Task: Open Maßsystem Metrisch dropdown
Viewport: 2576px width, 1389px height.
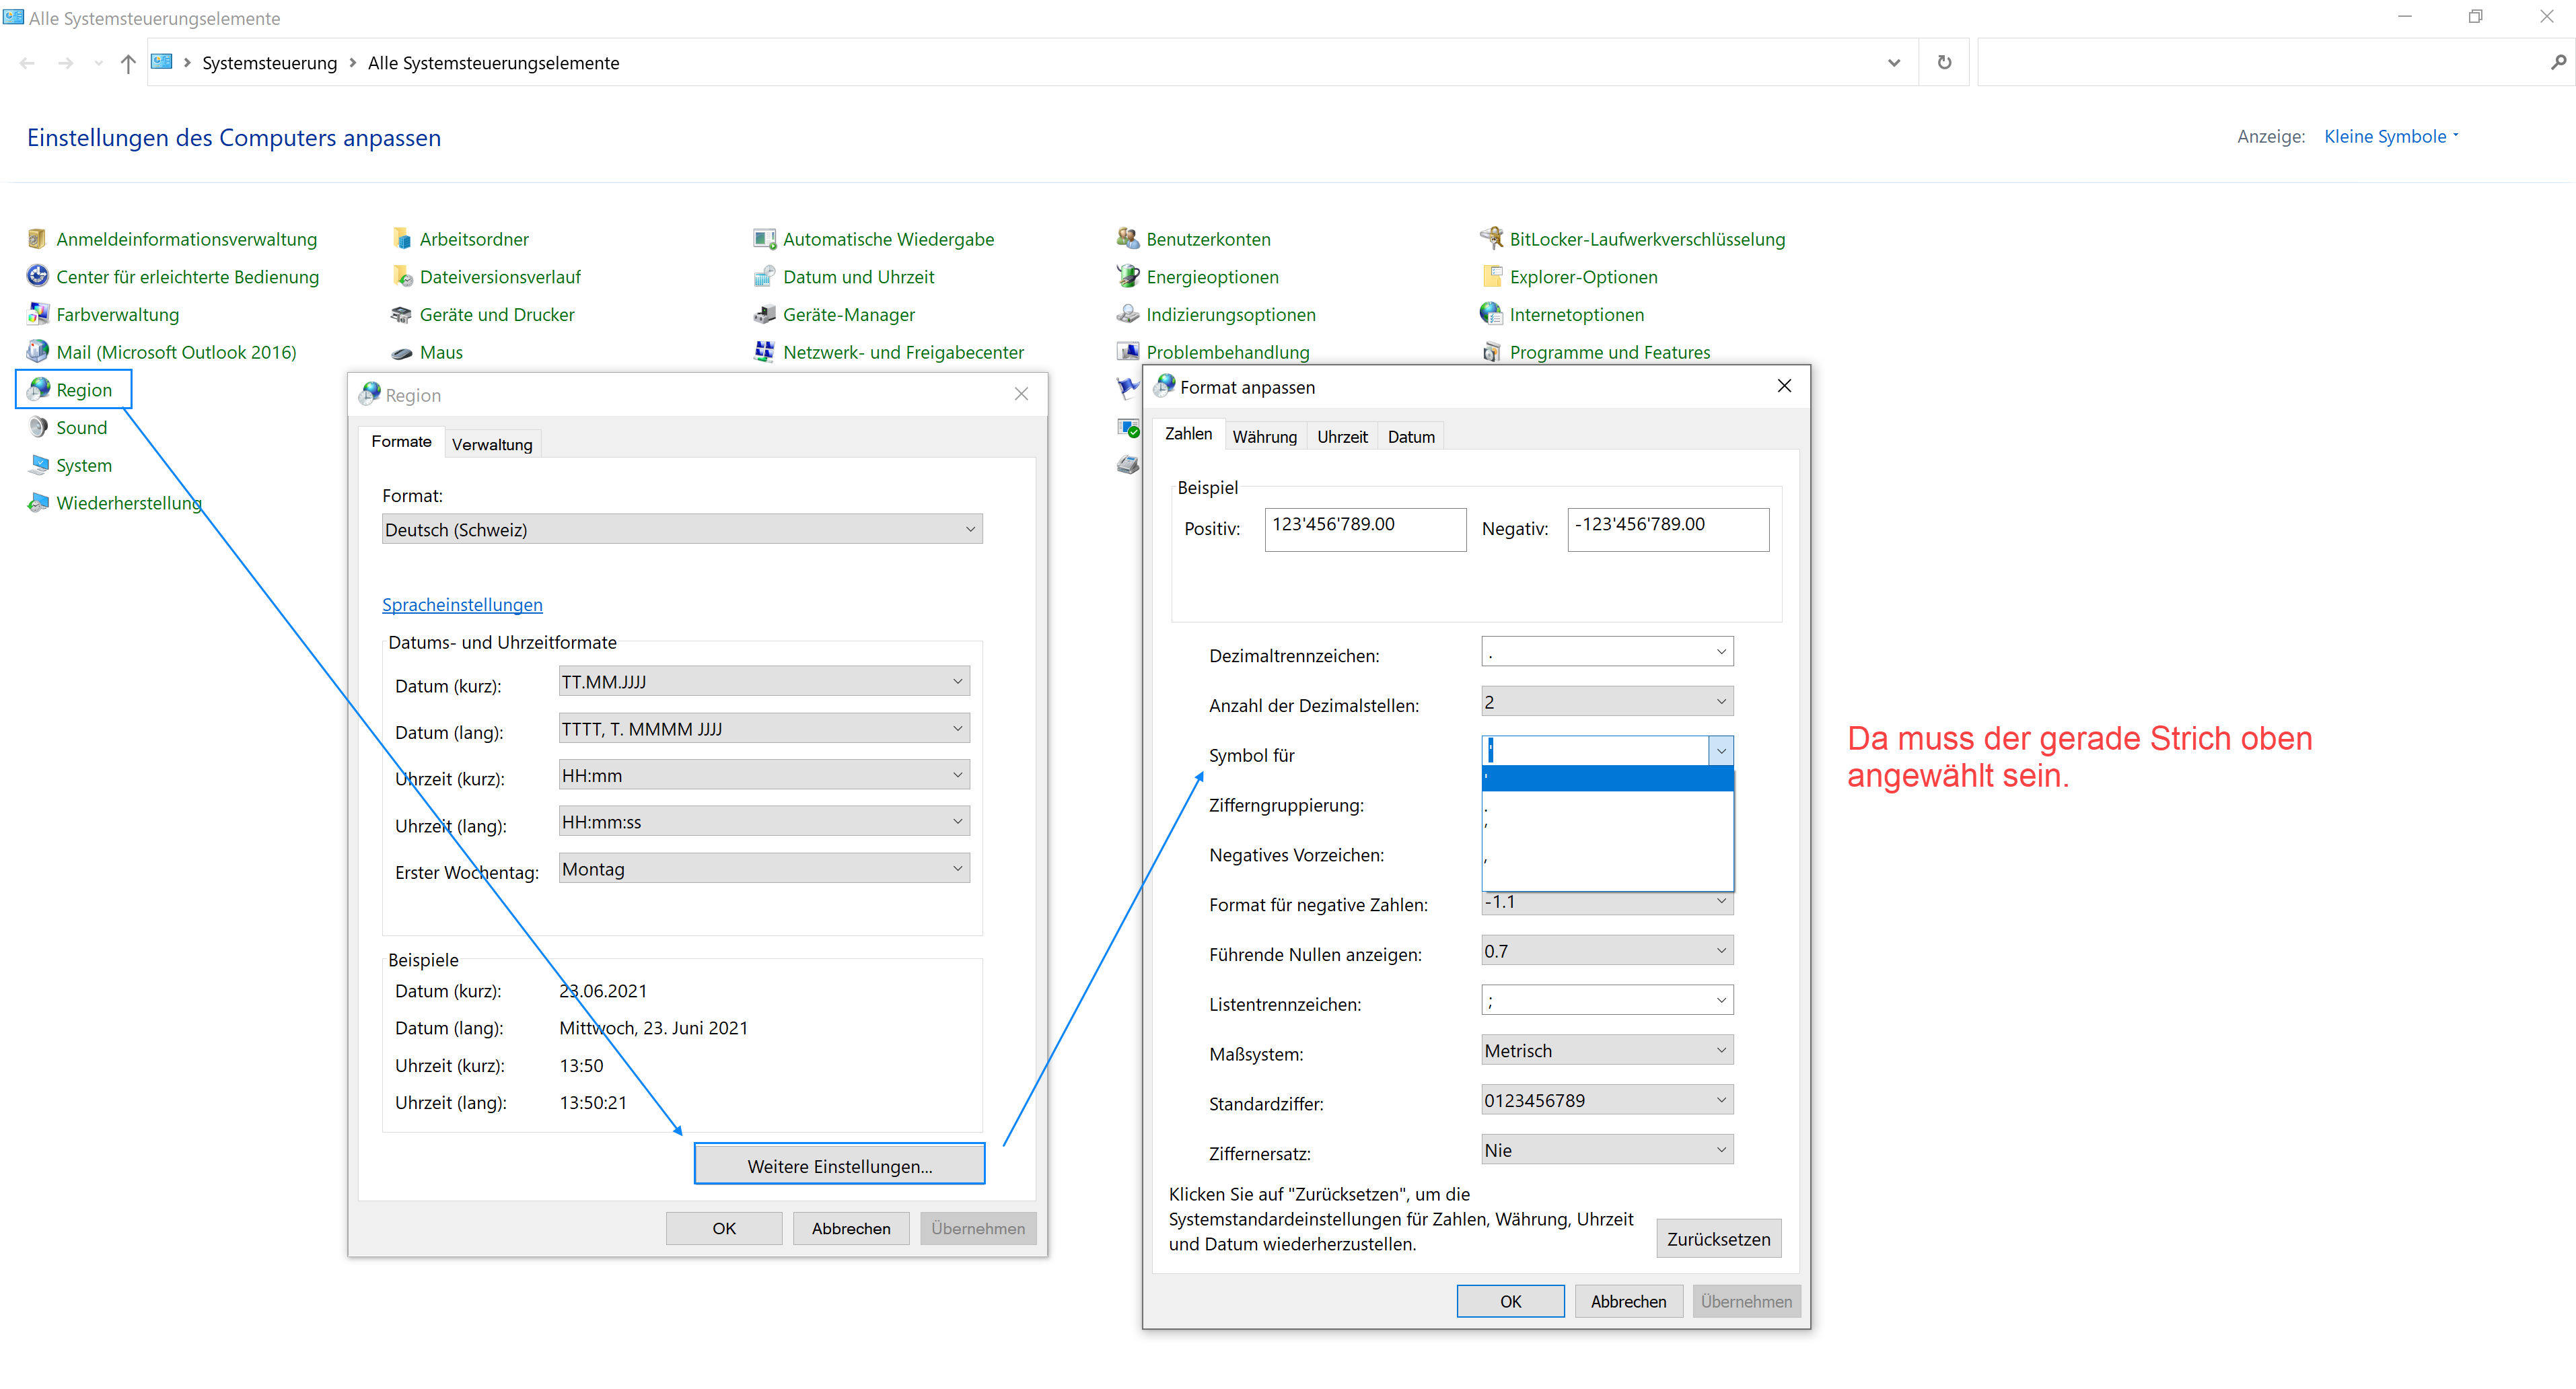Action: 1607,1051
